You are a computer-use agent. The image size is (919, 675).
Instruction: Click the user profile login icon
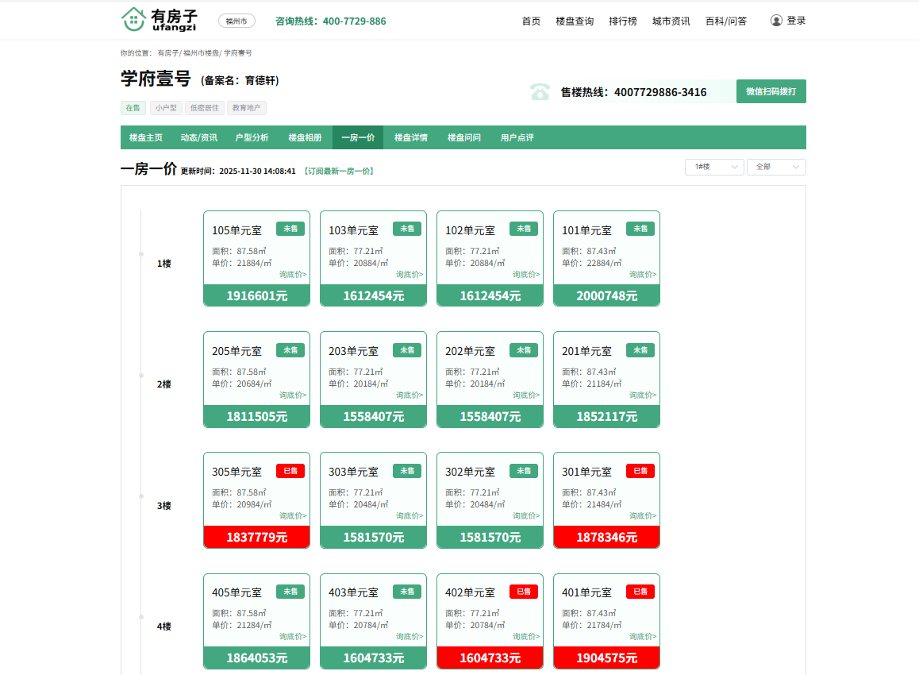(x=776, y=21)
